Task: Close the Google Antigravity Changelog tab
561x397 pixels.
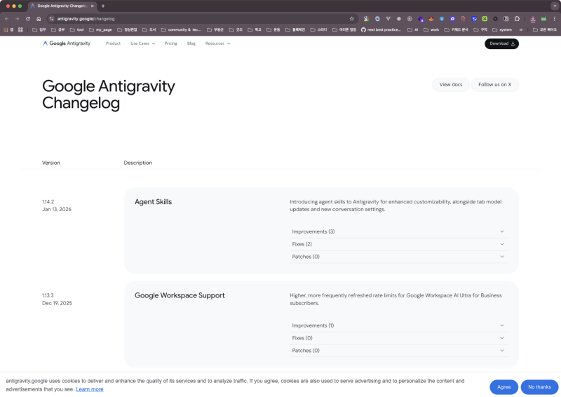Action: (x=93, y=6)
